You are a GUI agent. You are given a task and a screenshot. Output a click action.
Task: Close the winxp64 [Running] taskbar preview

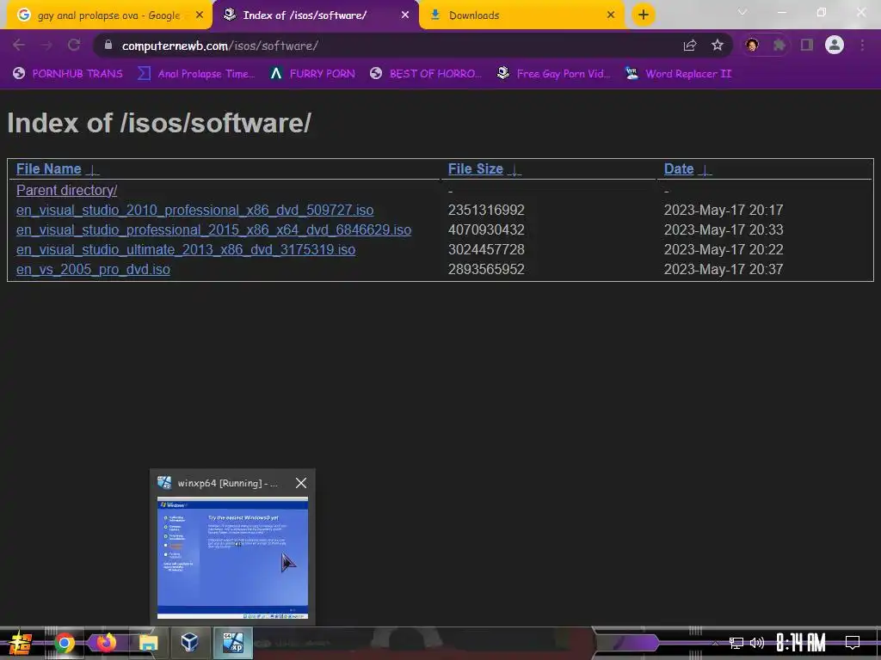click(x=301, y=483)
